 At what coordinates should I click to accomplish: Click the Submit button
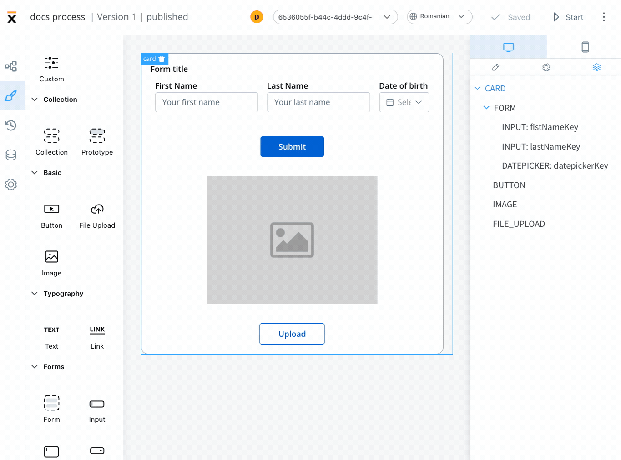(x=292, y=146)
